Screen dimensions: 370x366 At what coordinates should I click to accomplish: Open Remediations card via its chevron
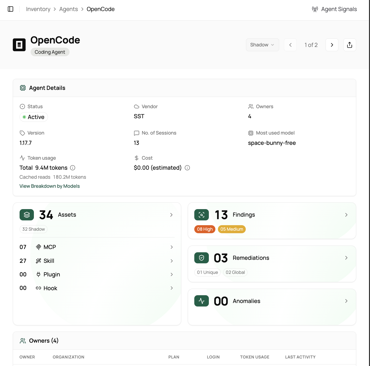tap(346, 258)
